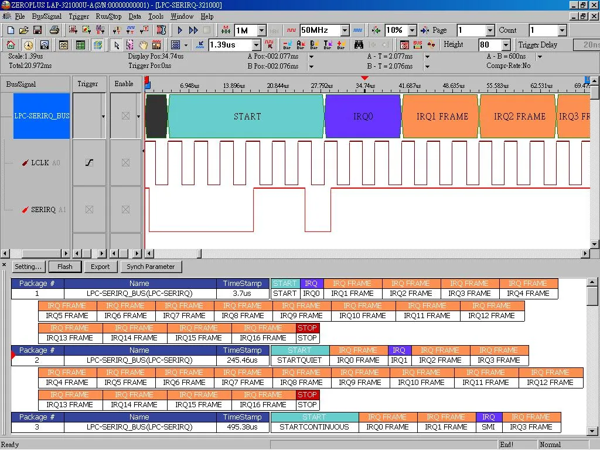
Task: Open the memory depth 1M dropdown
Action: tap(262, 30)
